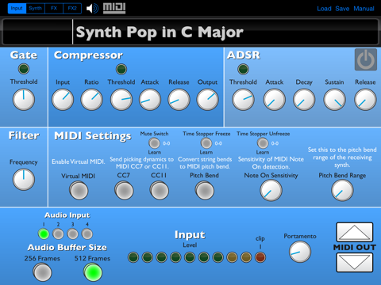
Task: Click the ADSR Release knob
Action: [x=365, y=100]
